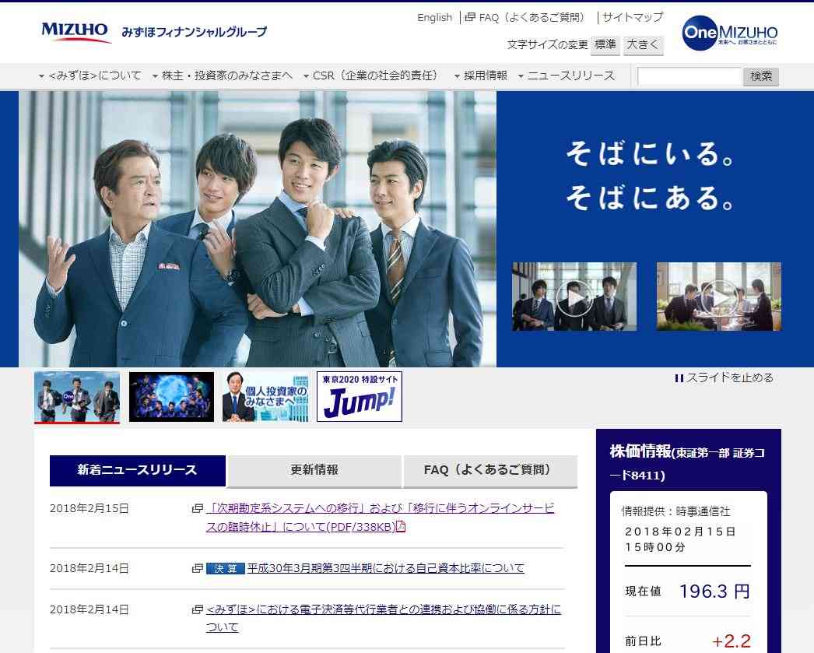
Task: Click the 検索 search button
Action: [761, 76]
